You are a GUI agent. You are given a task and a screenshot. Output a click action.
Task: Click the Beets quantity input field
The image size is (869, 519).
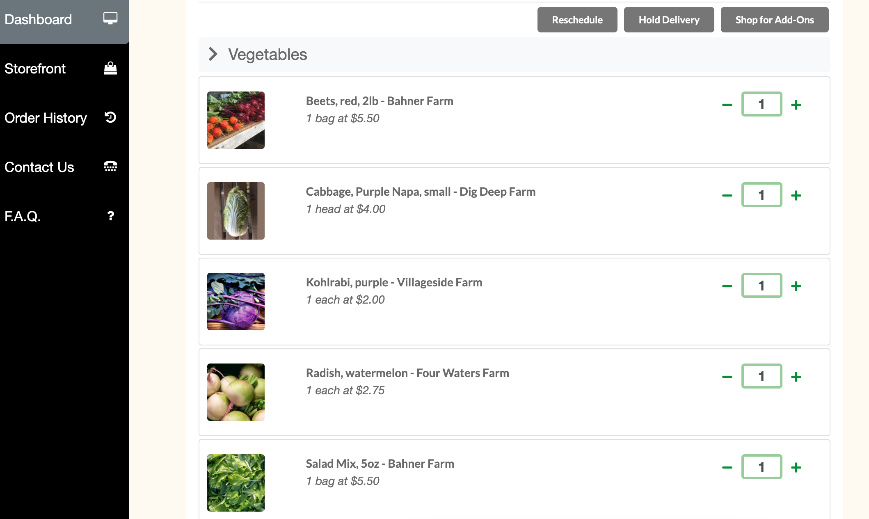click(x=762, y=104)
